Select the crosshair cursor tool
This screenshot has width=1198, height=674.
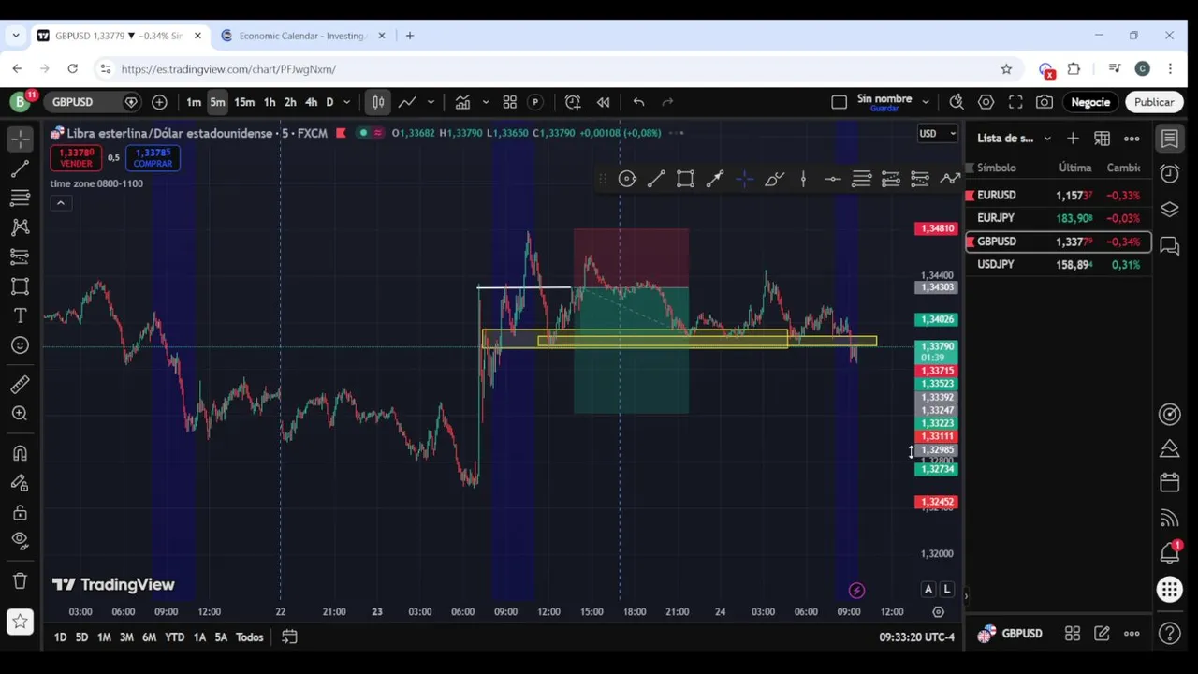pyautogui.click(x=20, y=139)
